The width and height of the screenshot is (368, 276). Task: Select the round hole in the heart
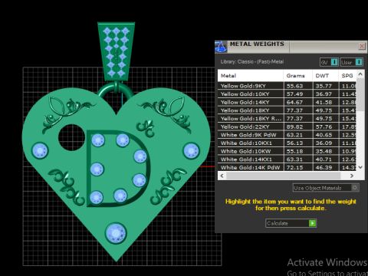click(x=71, y=137)
